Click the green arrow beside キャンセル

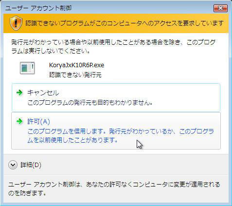19,93
